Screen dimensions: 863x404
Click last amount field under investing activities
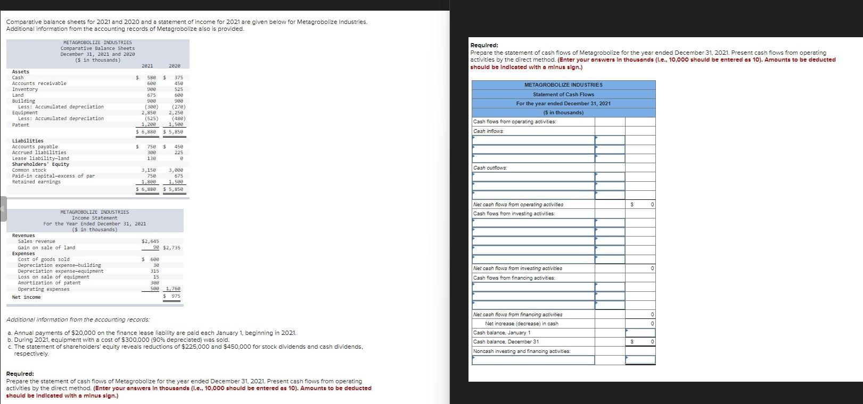(610, 259)
